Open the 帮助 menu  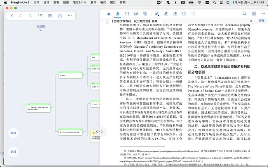click(123, 2)
